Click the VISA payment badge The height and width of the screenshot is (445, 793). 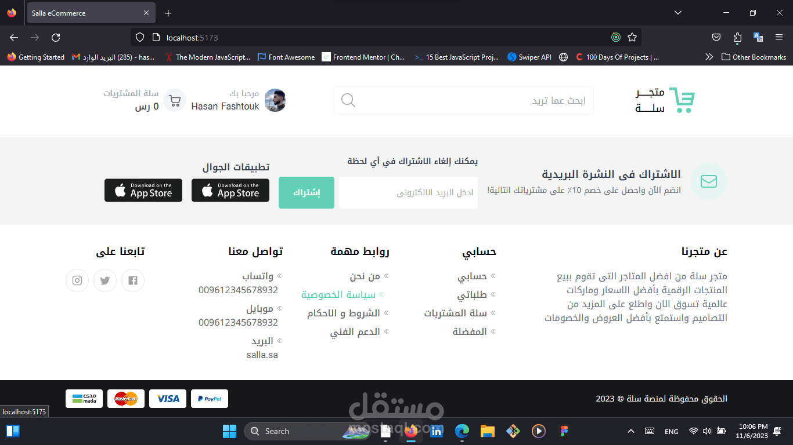pyautogui.click(x=168, y=399)
